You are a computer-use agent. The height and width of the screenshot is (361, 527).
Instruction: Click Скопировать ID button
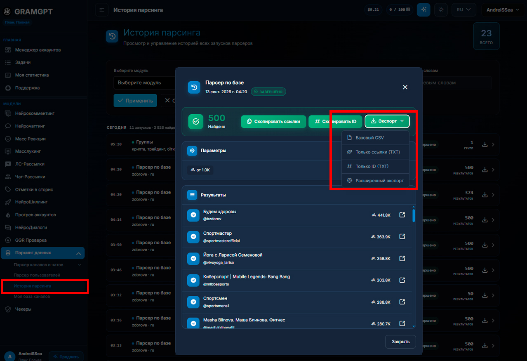click(x=335, y=121)
